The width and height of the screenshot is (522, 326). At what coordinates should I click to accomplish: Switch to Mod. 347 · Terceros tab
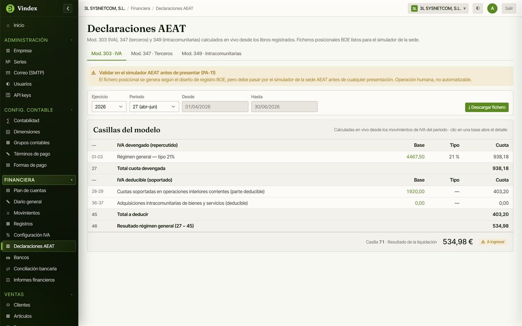point(152,53)
